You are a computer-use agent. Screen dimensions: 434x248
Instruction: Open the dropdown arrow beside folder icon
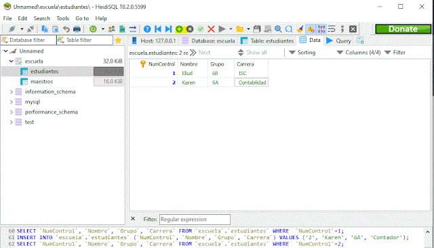(x=248, y=29)
